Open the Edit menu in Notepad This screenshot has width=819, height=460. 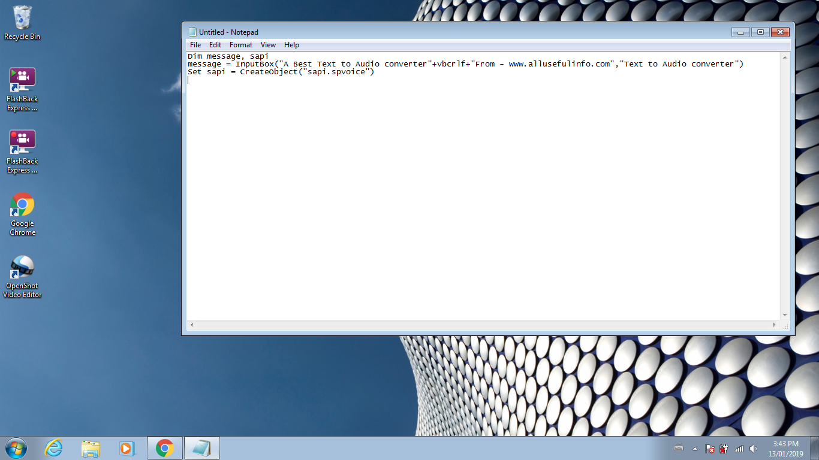pyautogui.click(x=215, y=45)
